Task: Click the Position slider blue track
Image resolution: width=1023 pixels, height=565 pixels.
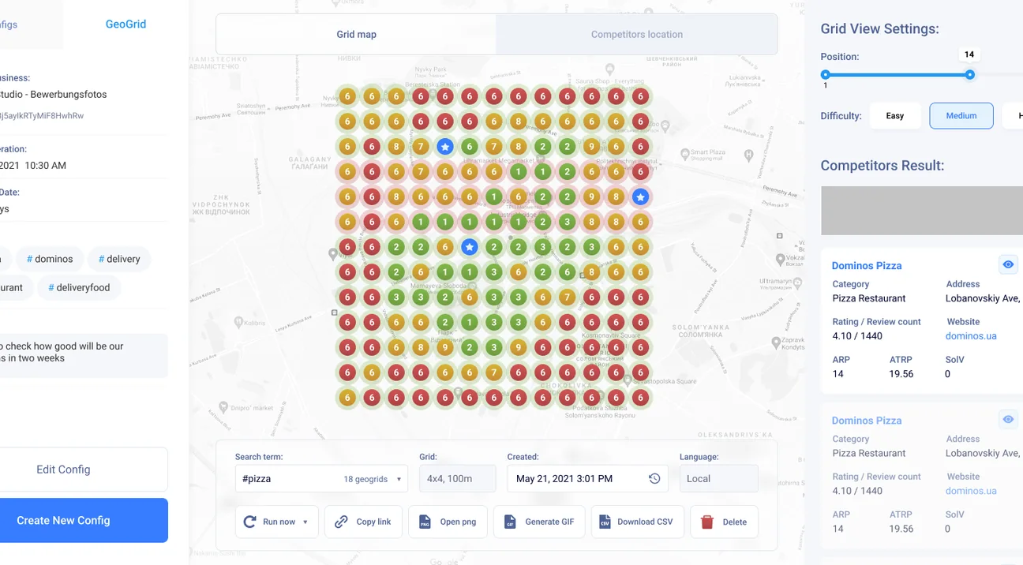Action: click(897, 75)
